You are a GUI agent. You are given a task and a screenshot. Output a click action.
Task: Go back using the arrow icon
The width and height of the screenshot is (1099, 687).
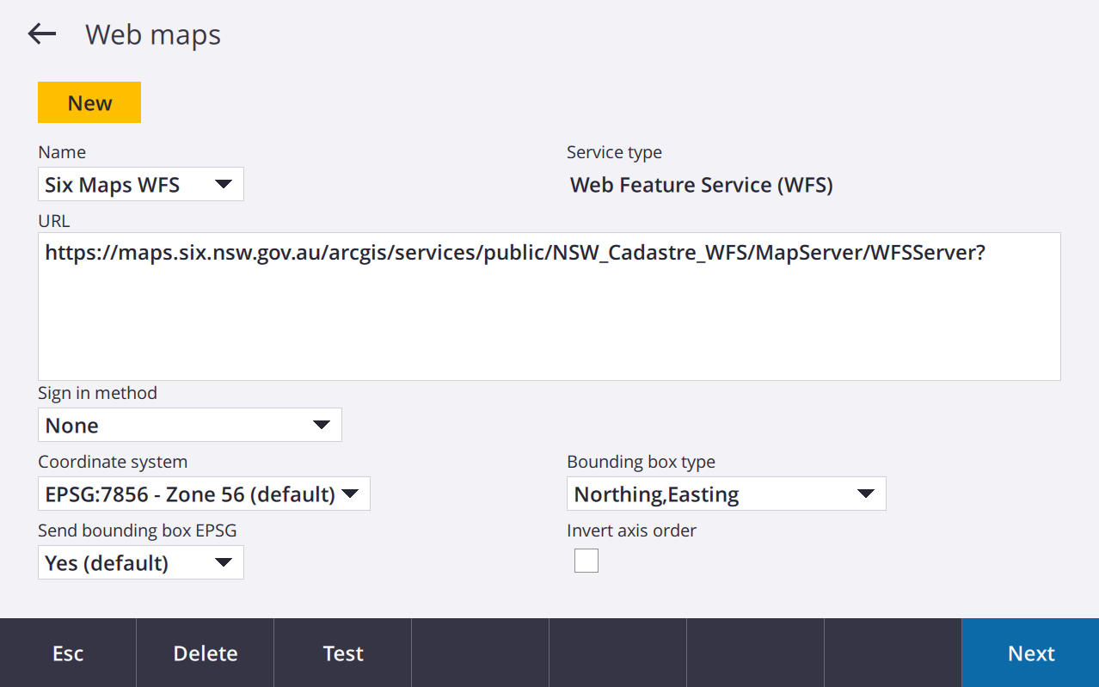click(x=41, y=34)
